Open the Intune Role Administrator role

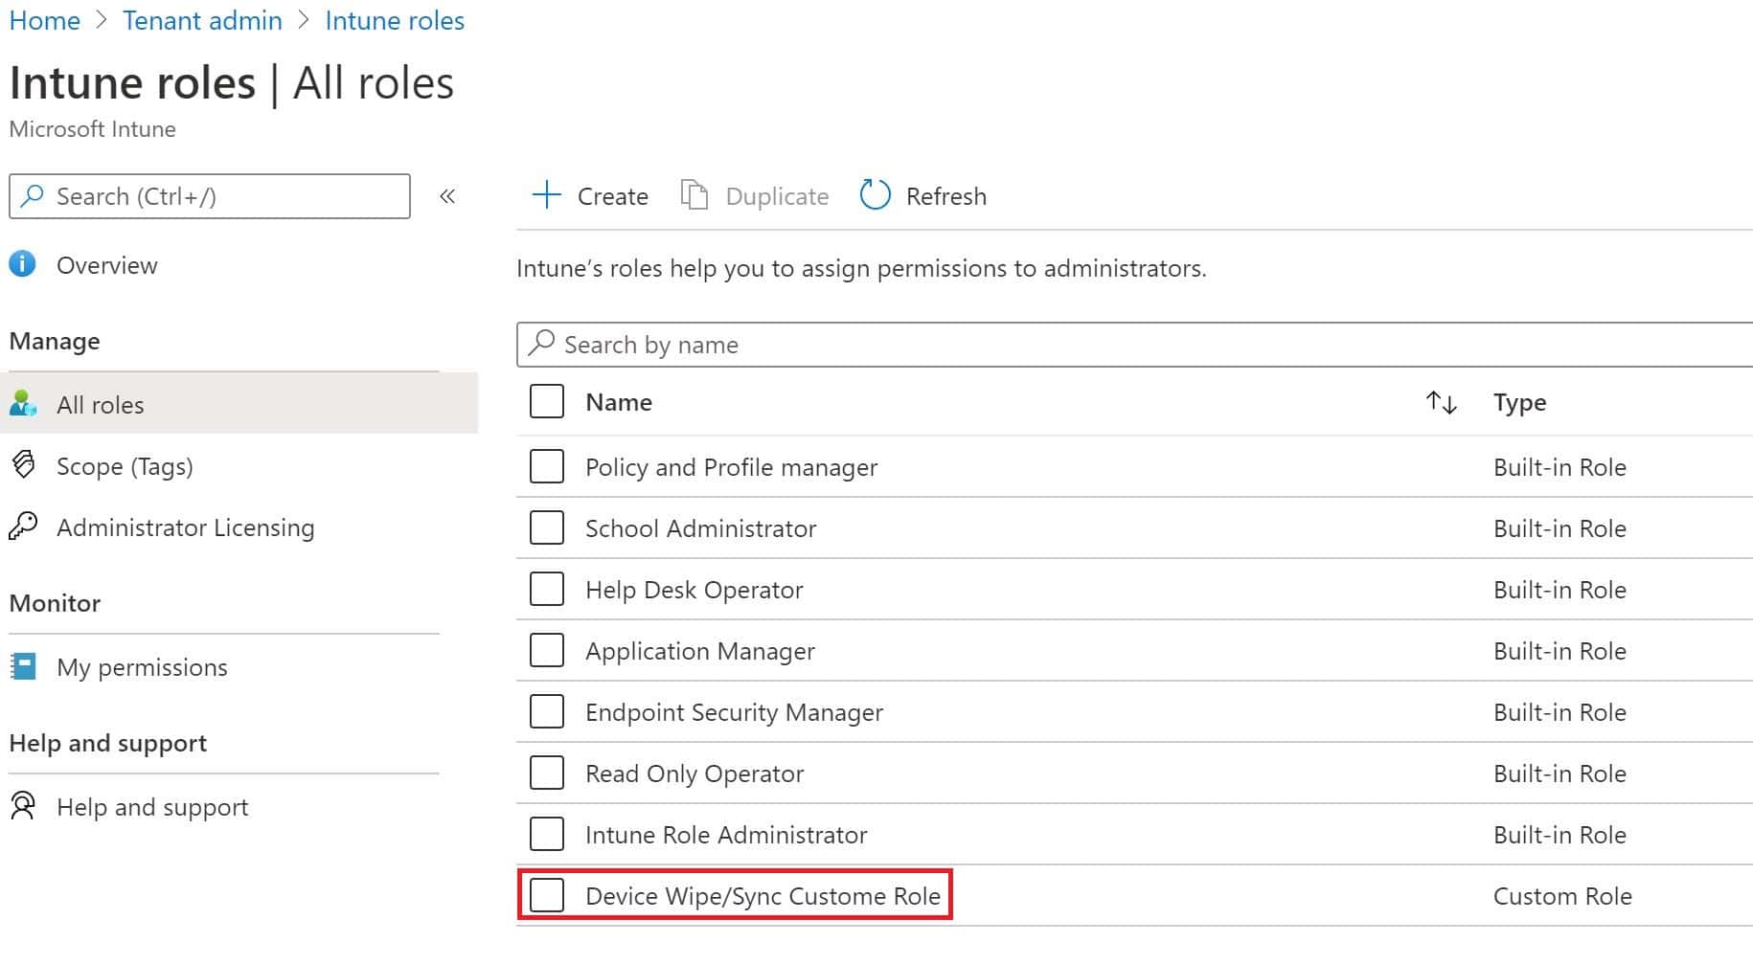[726, 834]
